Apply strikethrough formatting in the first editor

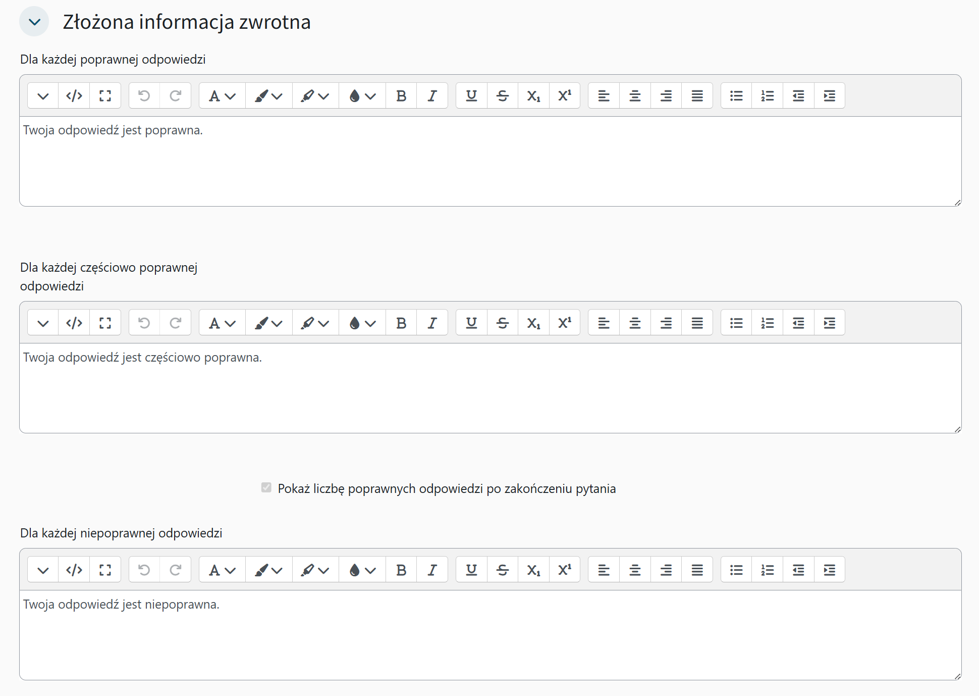502,95
